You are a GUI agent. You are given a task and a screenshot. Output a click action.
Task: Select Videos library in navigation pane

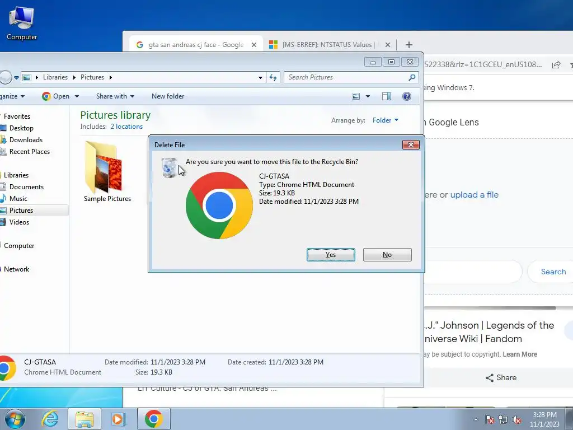(x=19, y=222)
